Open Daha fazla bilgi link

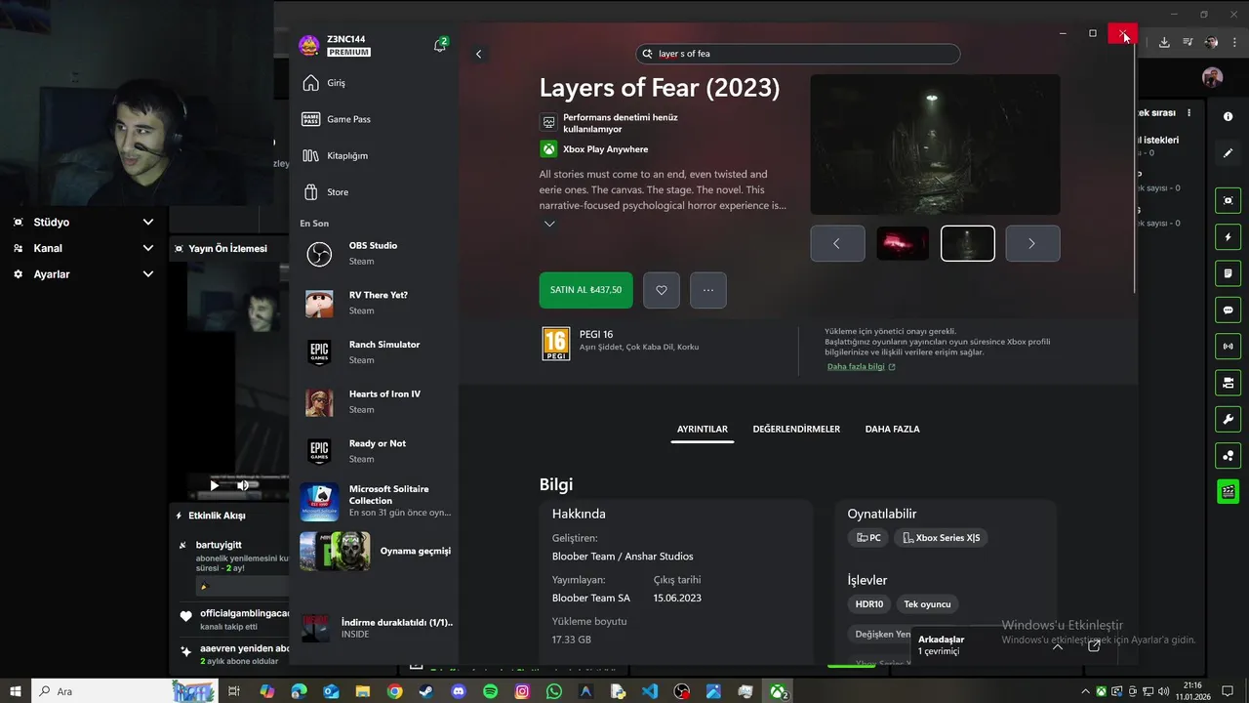pyautogui.click(x=862, y=367)
